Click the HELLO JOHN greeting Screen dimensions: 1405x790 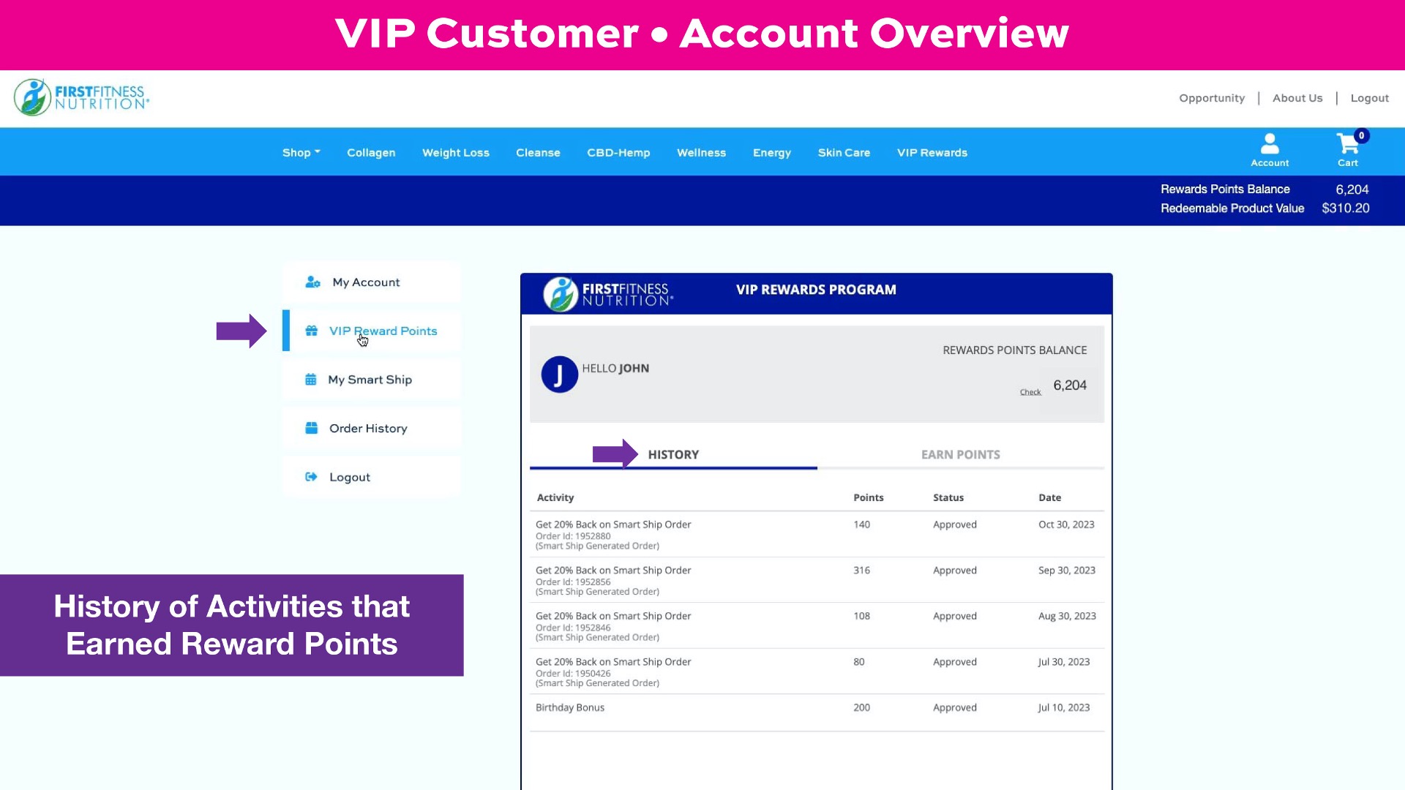[x=615, y=369]
